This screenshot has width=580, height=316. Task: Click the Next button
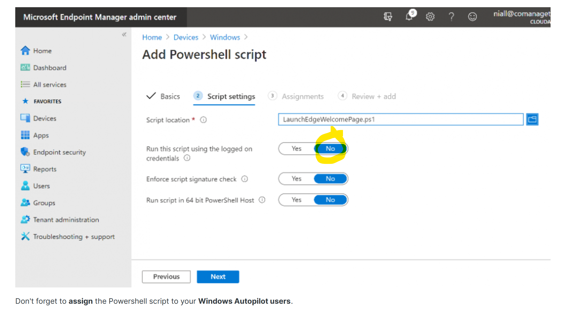tap(218, 277)
